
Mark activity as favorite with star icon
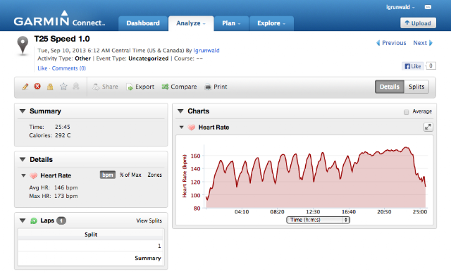point(63,87)
